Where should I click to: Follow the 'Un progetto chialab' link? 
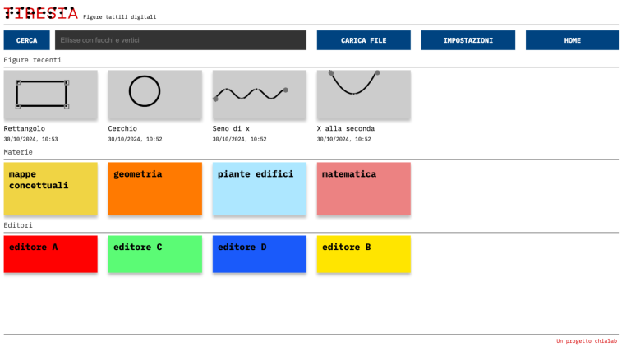pyautogui.click(x=586, y=340)
